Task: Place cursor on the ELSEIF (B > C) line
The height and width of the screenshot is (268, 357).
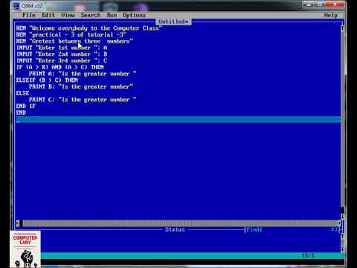Action: pyautogui.click(x=47, y=80)
